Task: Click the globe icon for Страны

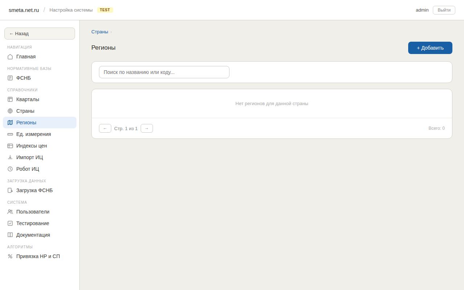Action: click(10, 111)
